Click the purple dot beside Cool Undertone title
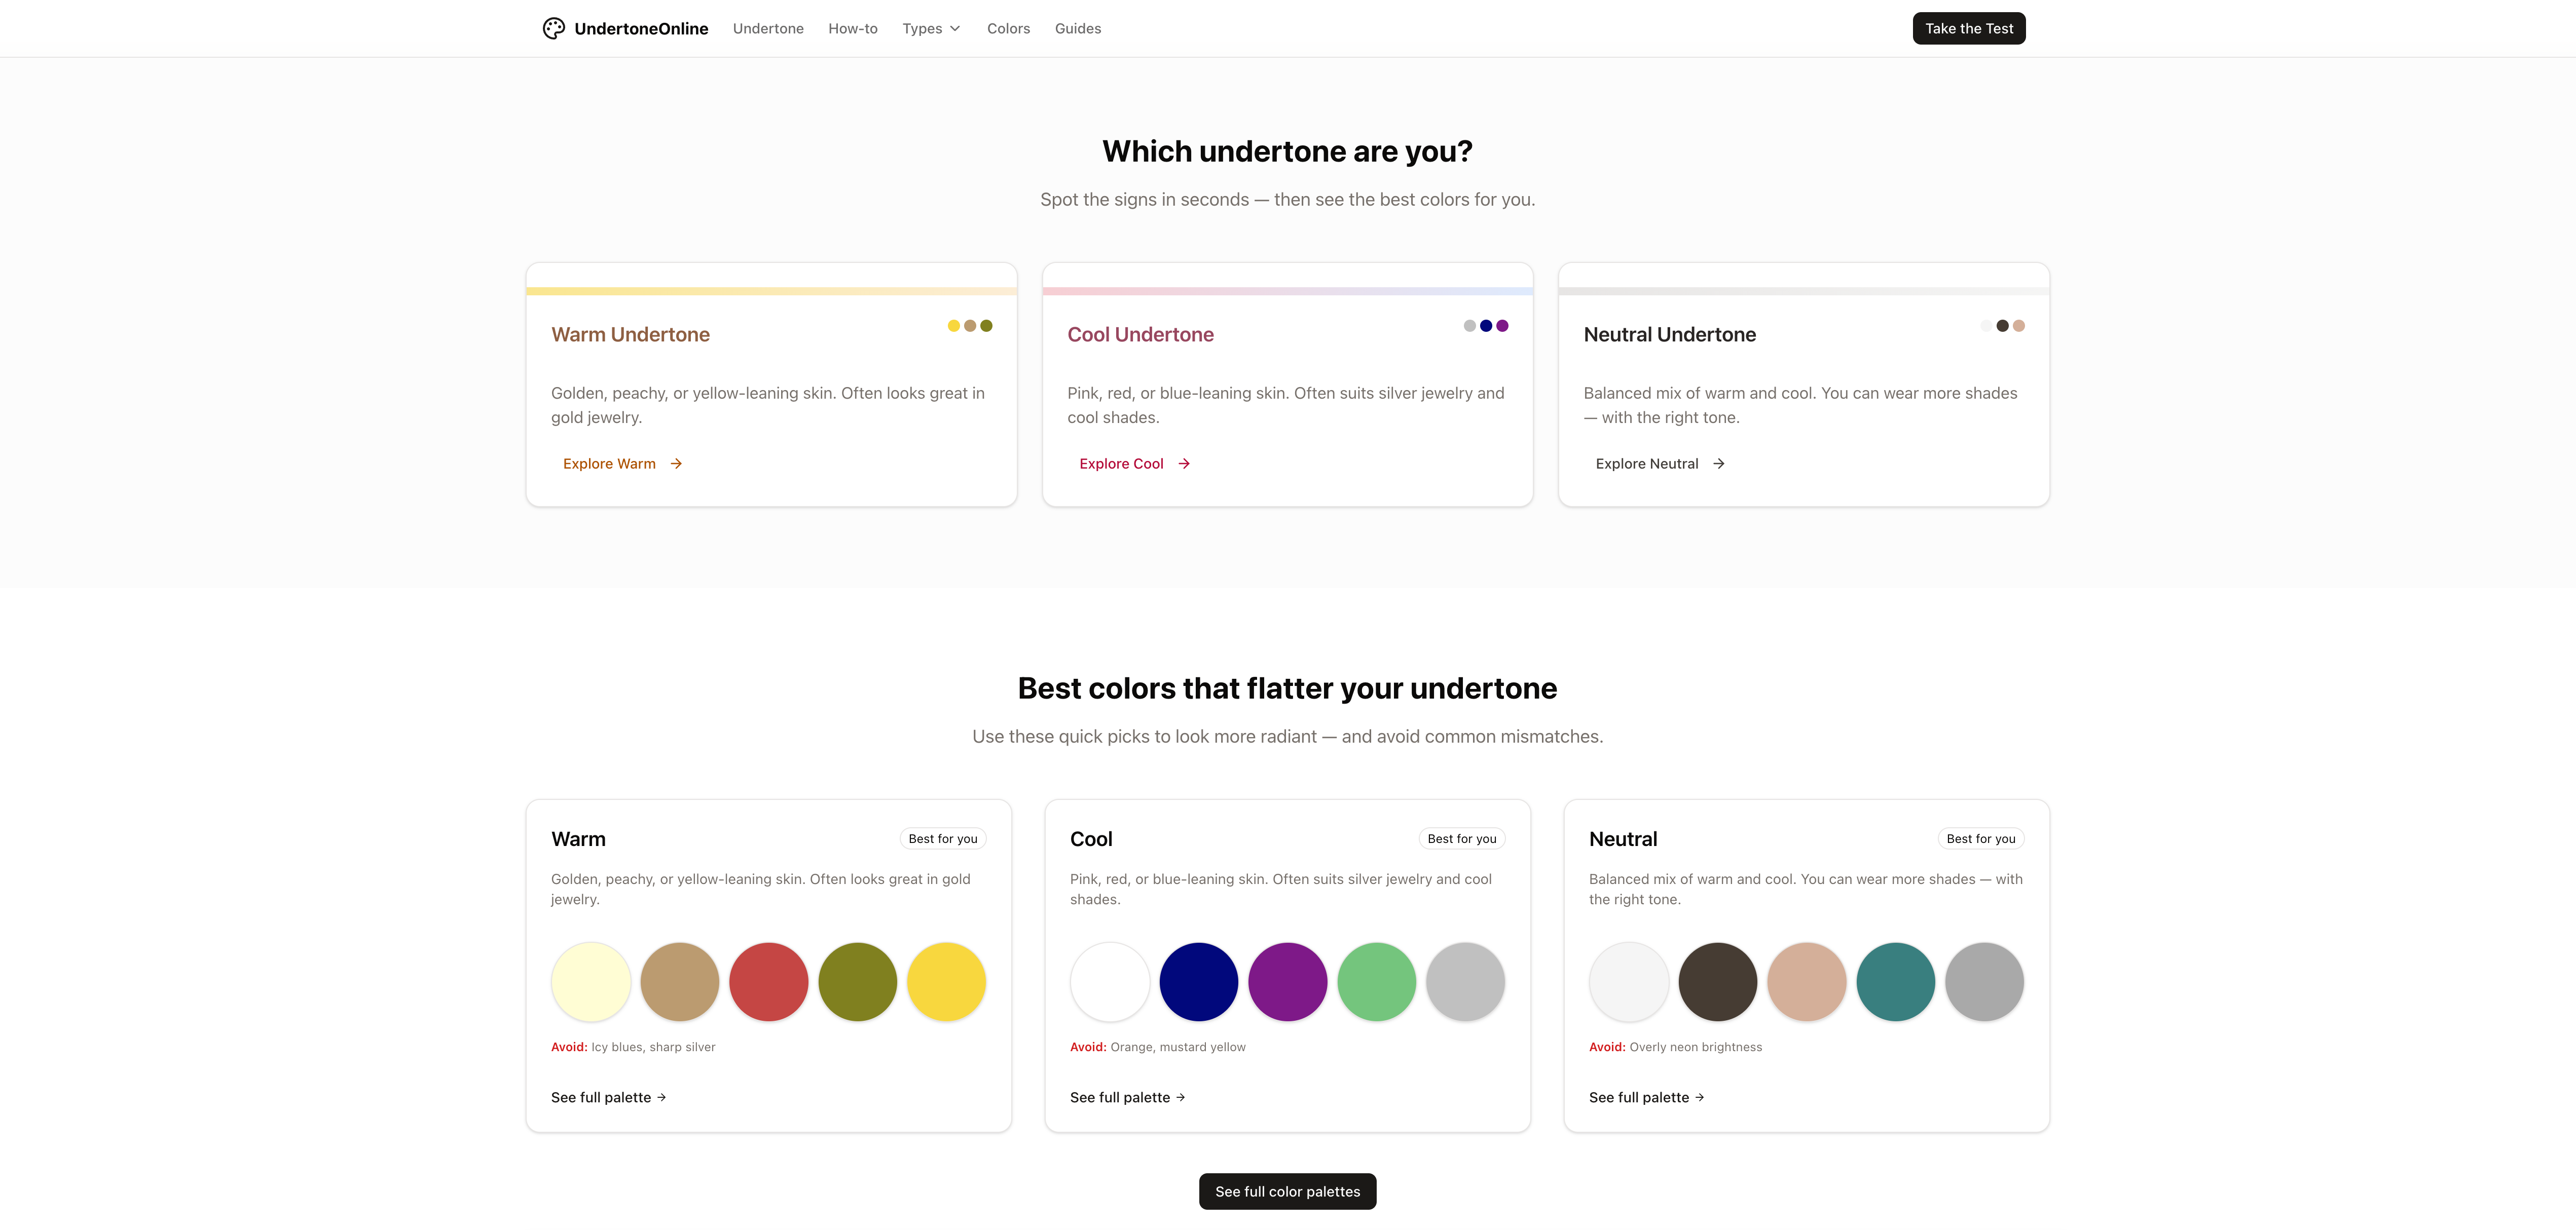Screen dimensions: 2576x1230 pos(1503,325)
